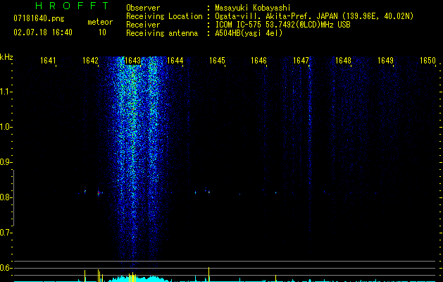Click the meteor count label
This screenshot has width=443, height=282.
click(100, 22)
